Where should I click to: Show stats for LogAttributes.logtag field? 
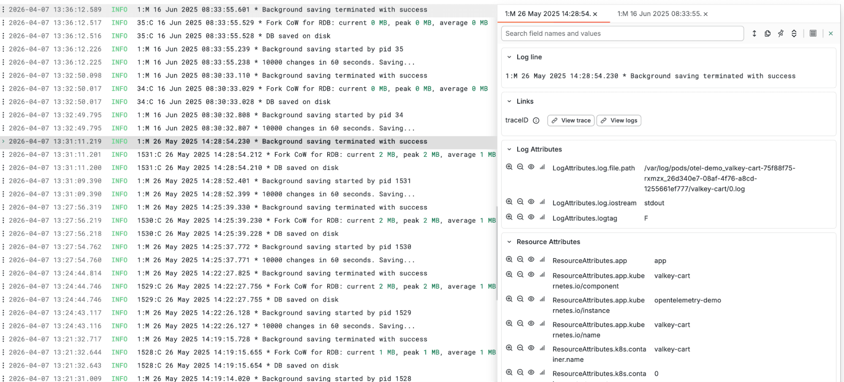pyautogui.click(x=542, y=217)
